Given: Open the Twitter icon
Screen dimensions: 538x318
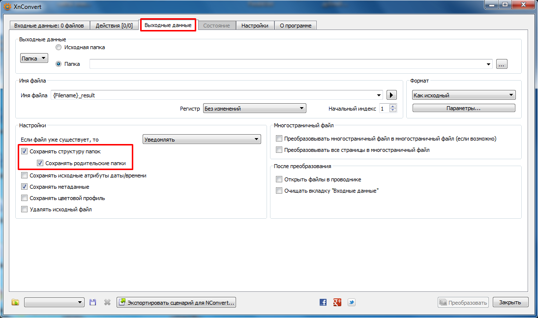Looking at the screenshot, I should [352, 302].
